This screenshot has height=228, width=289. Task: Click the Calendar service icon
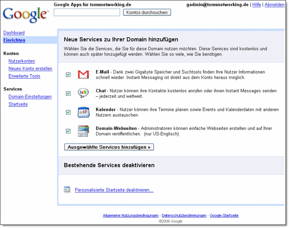[x=83, y=112]
